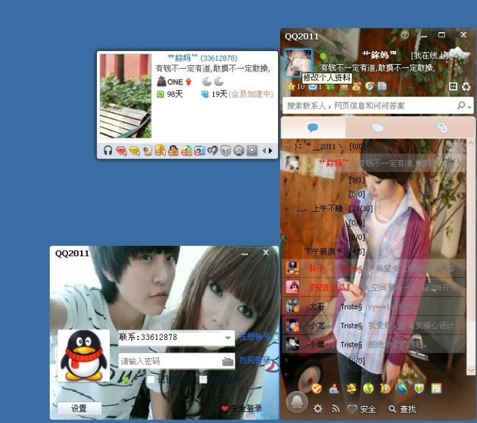
Task: Open the QQ main menu penguin button
Action: 296,402
